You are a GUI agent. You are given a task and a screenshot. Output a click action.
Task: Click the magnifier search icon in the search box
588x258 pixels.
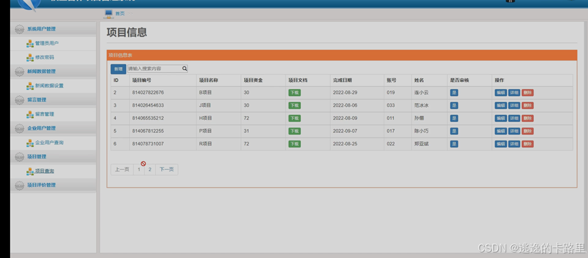(x=184, y=68)
